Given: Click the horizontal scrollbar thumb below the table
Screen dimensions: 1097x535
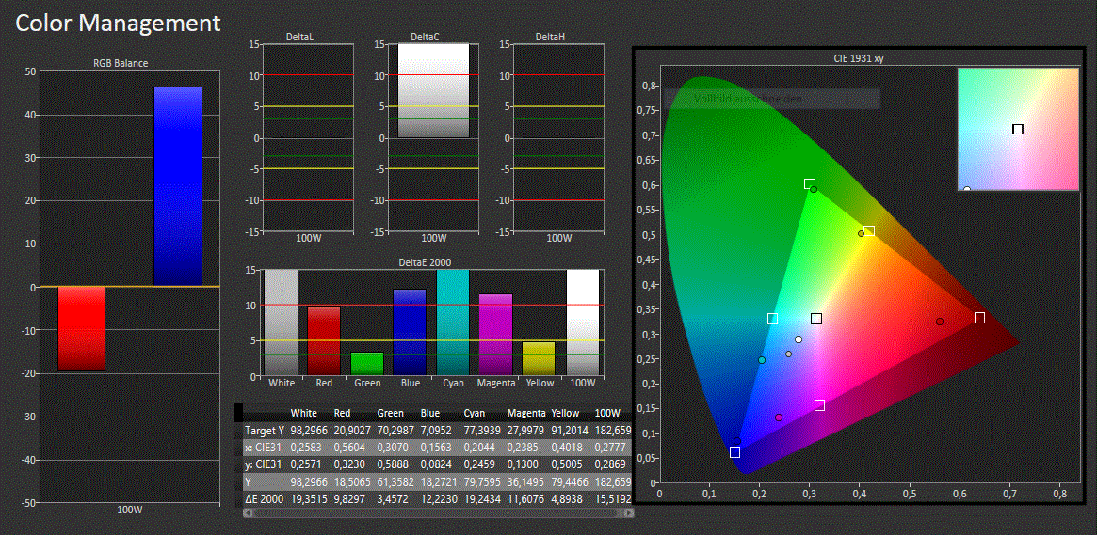Looking at the screenshot, I should coord(437,512).
